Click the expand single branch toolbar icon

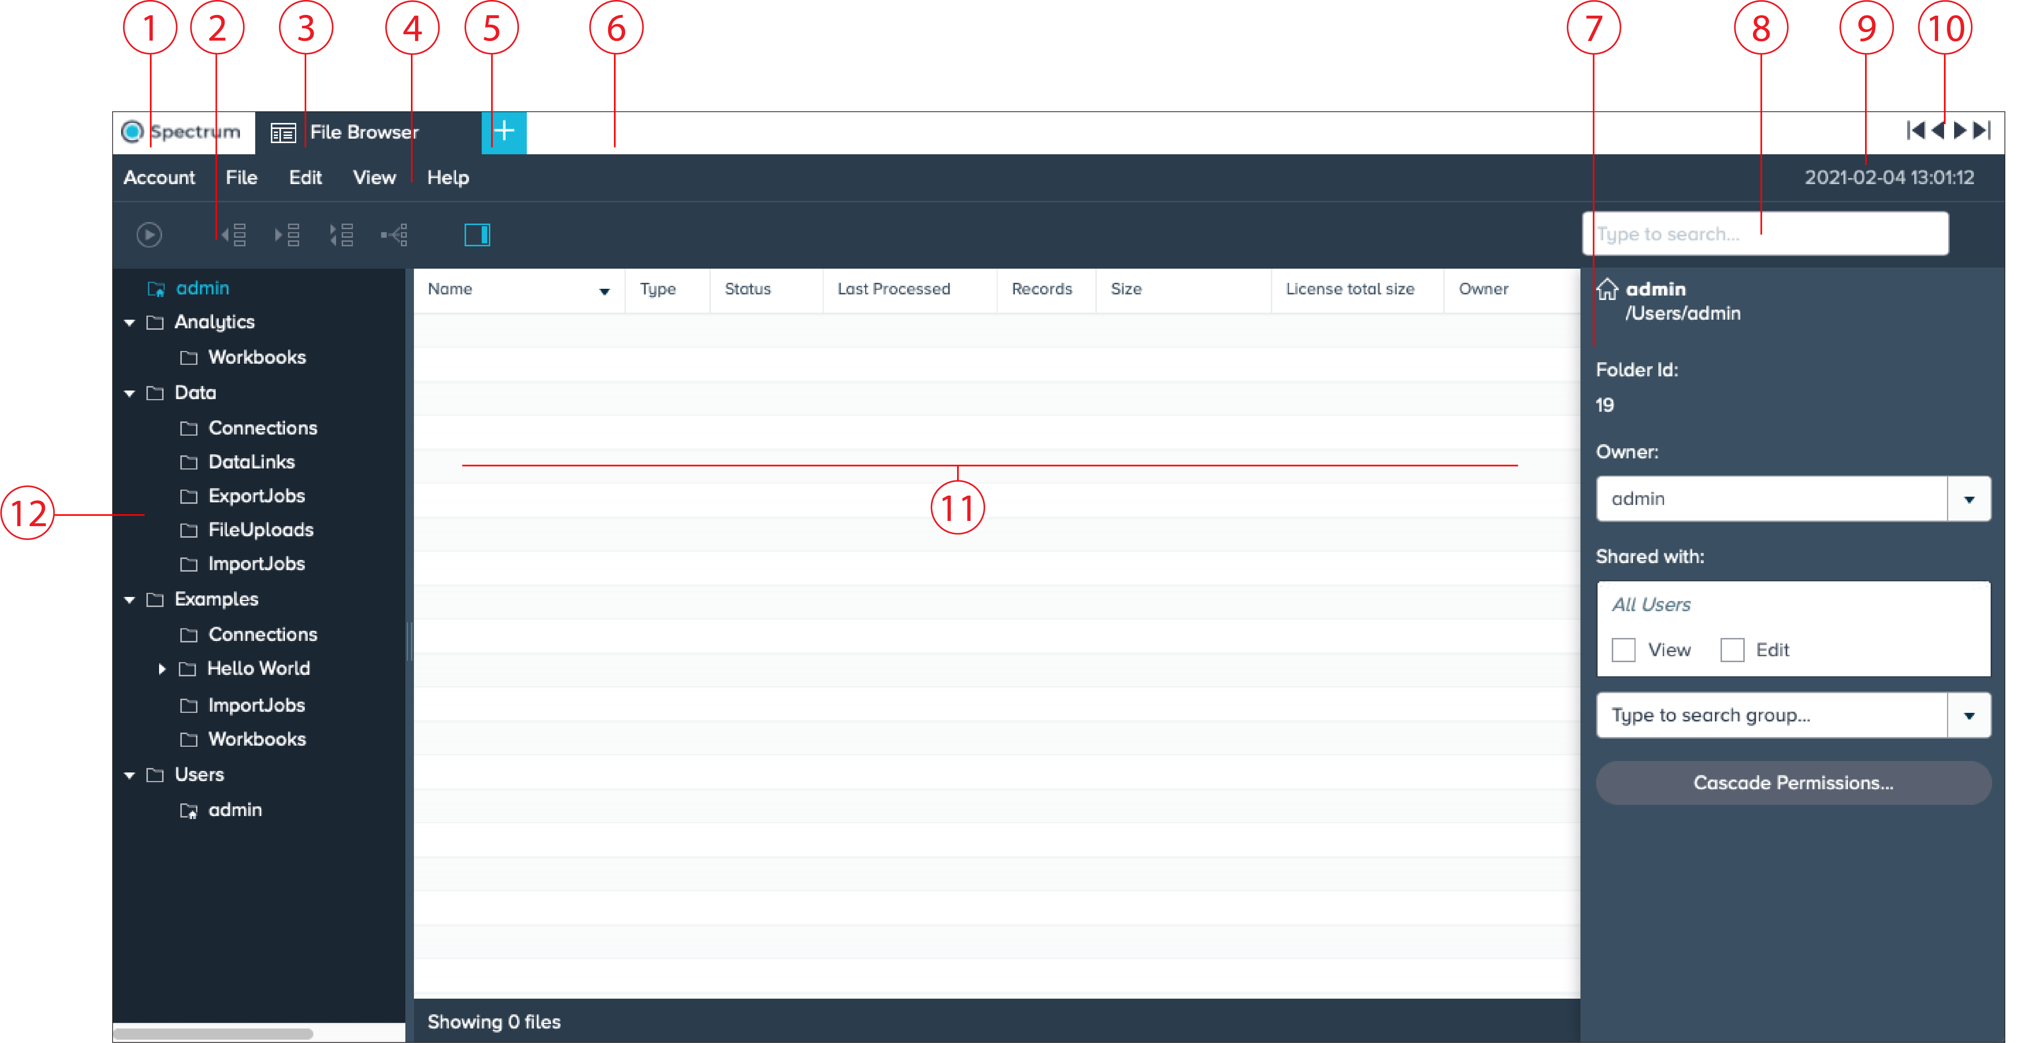tap(342, 234)
